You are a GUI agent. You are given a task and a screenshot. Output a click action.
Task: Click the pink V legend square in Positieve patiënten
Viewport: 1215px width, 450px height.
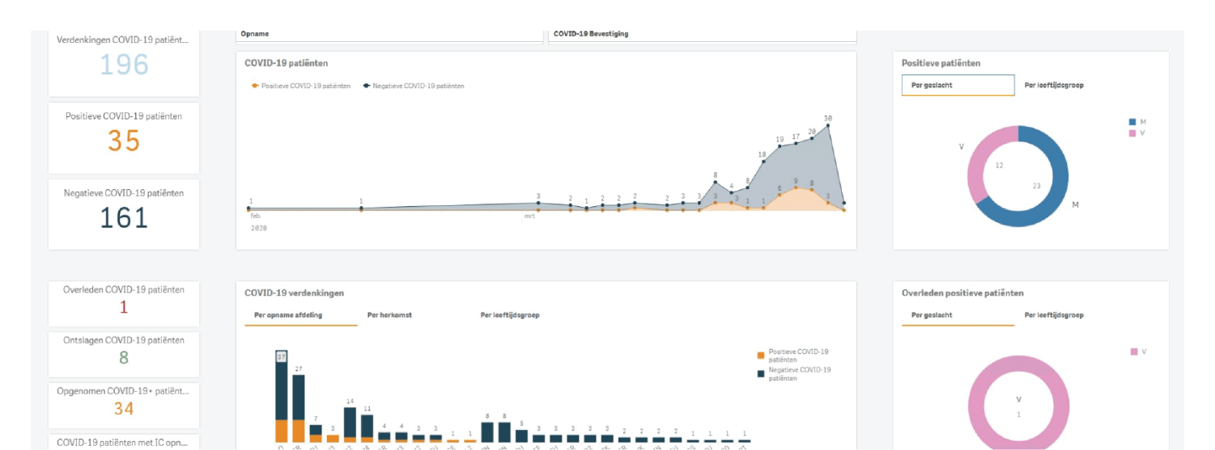click(x=1132, y=132)
